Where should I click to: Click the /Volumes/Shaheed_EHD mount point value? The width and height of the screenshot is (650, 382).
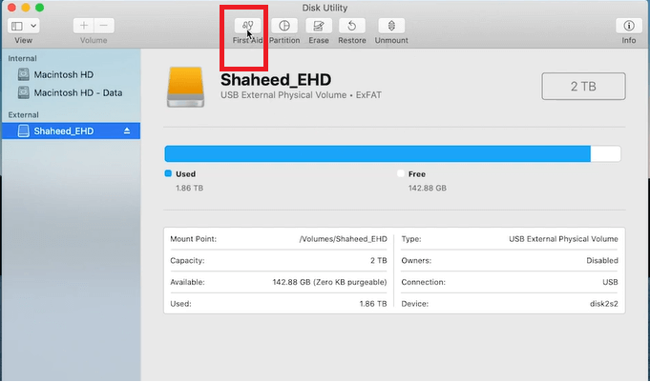click(343, 239)
